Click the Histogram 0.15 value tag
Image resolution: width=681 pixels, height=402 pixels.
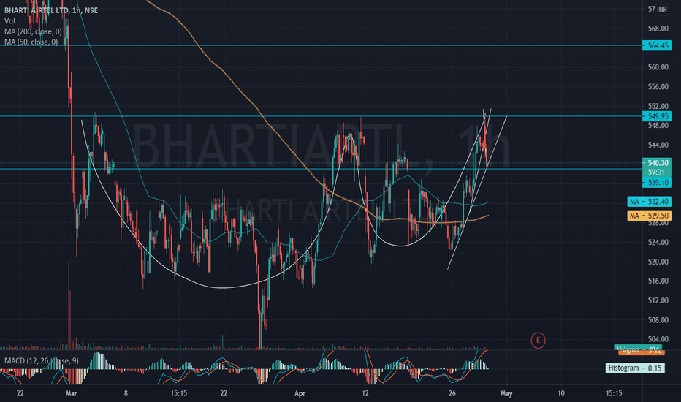(x=635, y=368)
